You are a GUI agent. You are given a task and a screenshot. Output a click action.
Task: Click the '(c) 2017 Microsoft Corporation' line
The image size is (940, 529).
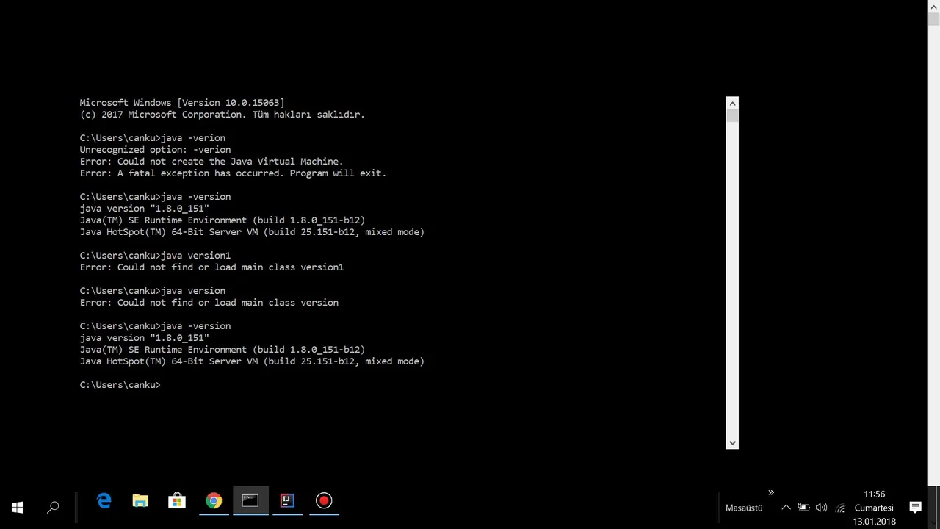coord(222,115)
